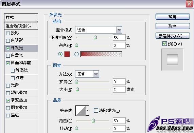Select 混合选项:默认 in styles list

click(x=21, y=26)
